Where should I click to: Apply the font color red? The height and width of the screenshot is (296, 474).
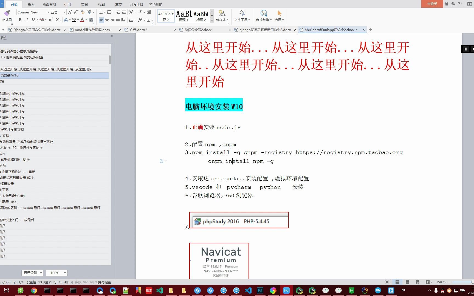82,19
